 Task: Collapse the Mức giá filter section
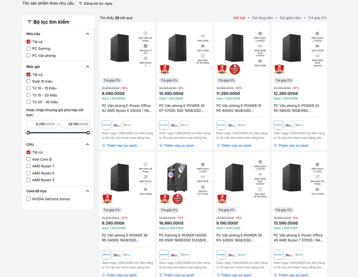click(87, 67)
